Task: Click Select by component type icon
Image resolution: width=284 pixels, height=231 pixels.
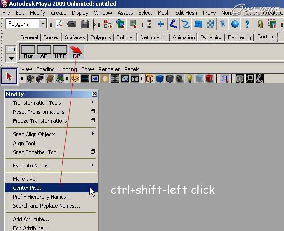Action: [133, 24]
